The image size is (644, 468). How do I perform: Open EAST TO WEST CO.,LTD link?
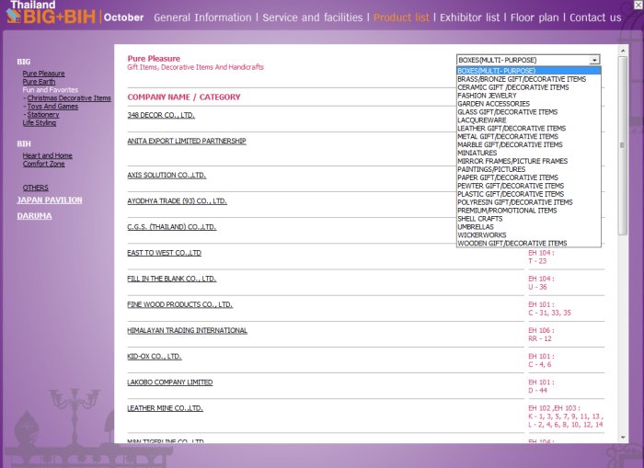165,253
